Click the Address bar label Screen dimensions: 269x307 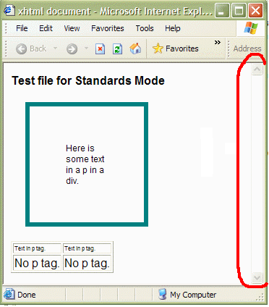(247, 49)
